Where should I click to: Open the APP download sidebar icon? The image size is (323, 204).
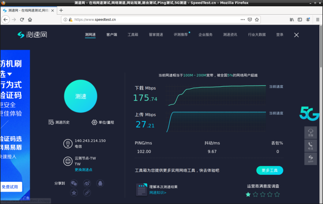(310, 159)
